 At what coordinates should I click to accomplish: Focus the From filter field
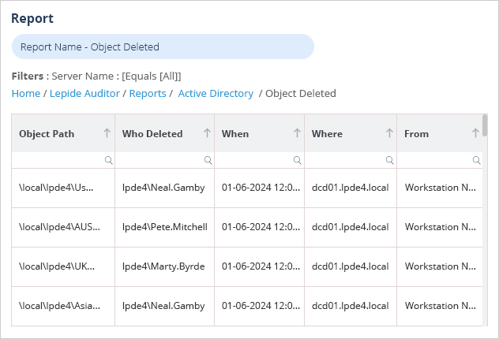[440, 160]
